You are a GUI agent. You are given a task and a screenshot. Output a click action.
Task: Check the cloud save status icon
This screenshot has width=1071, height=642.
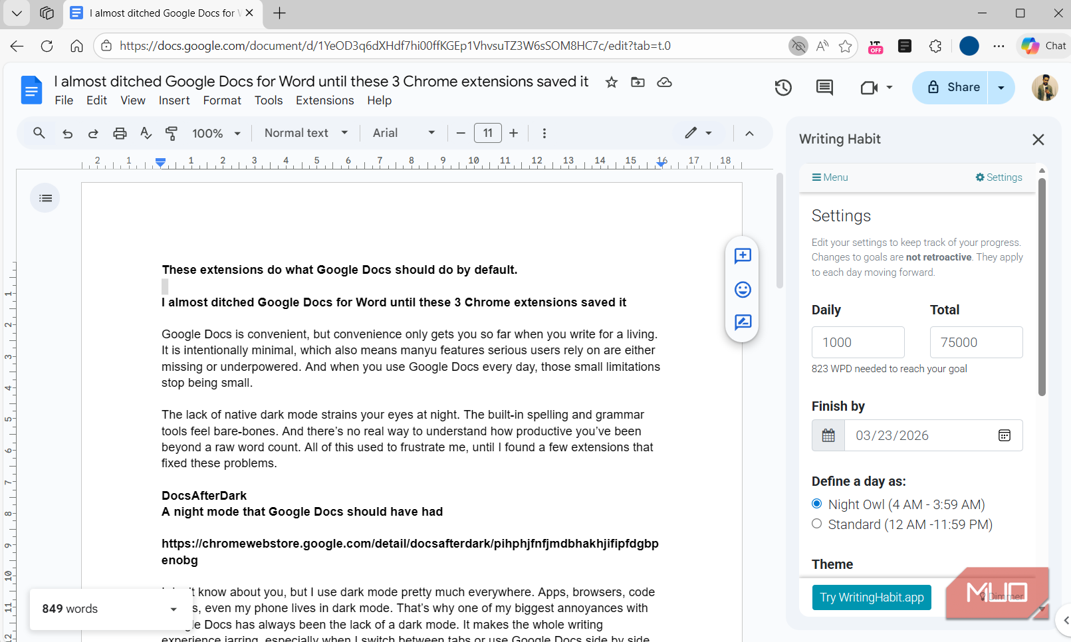(x=664, y=82)
